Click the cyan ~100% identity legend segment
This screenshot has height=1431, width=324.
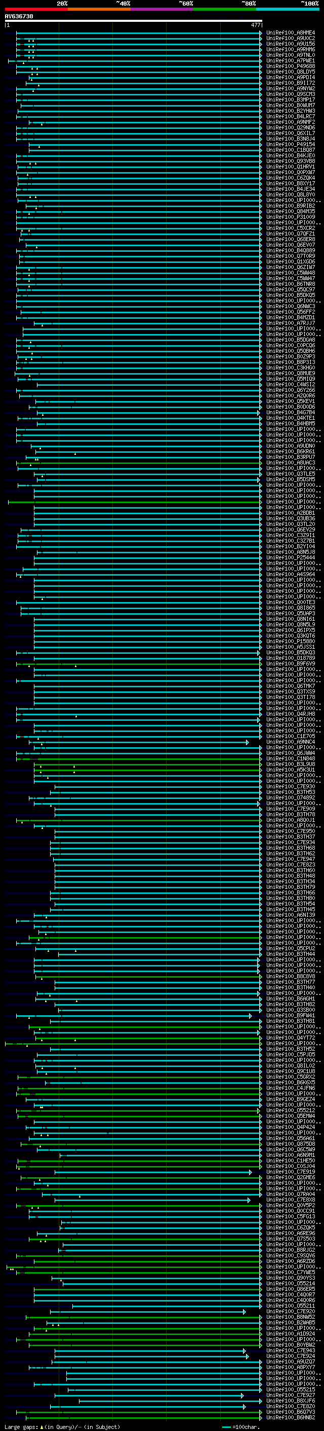coord(288,10)
